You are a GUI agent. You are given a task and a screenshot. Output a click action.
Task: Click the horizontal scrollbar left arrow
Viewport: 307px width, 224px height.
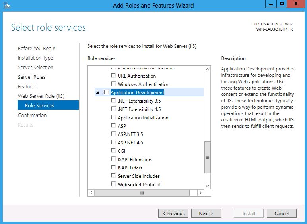(91, 193)
